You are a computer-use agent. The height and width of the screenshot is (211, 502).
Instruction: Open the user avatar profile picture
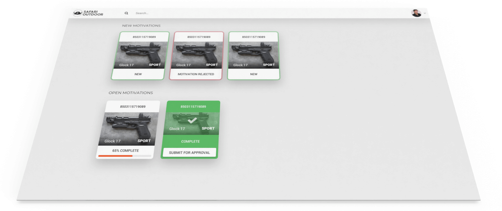point(416,13)
